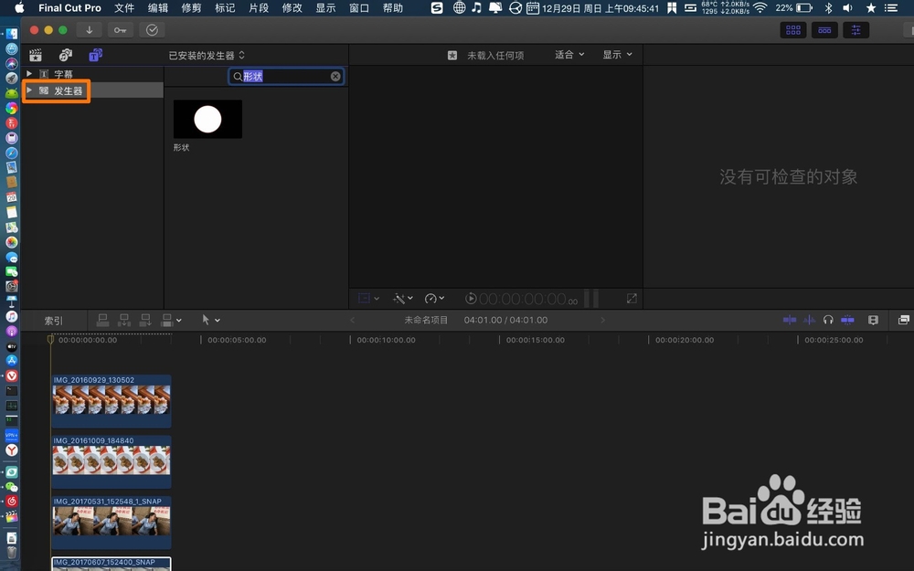Toggle skimming in the timeline
The width and height of the screenshot is (914, 571).
point(790,319)
